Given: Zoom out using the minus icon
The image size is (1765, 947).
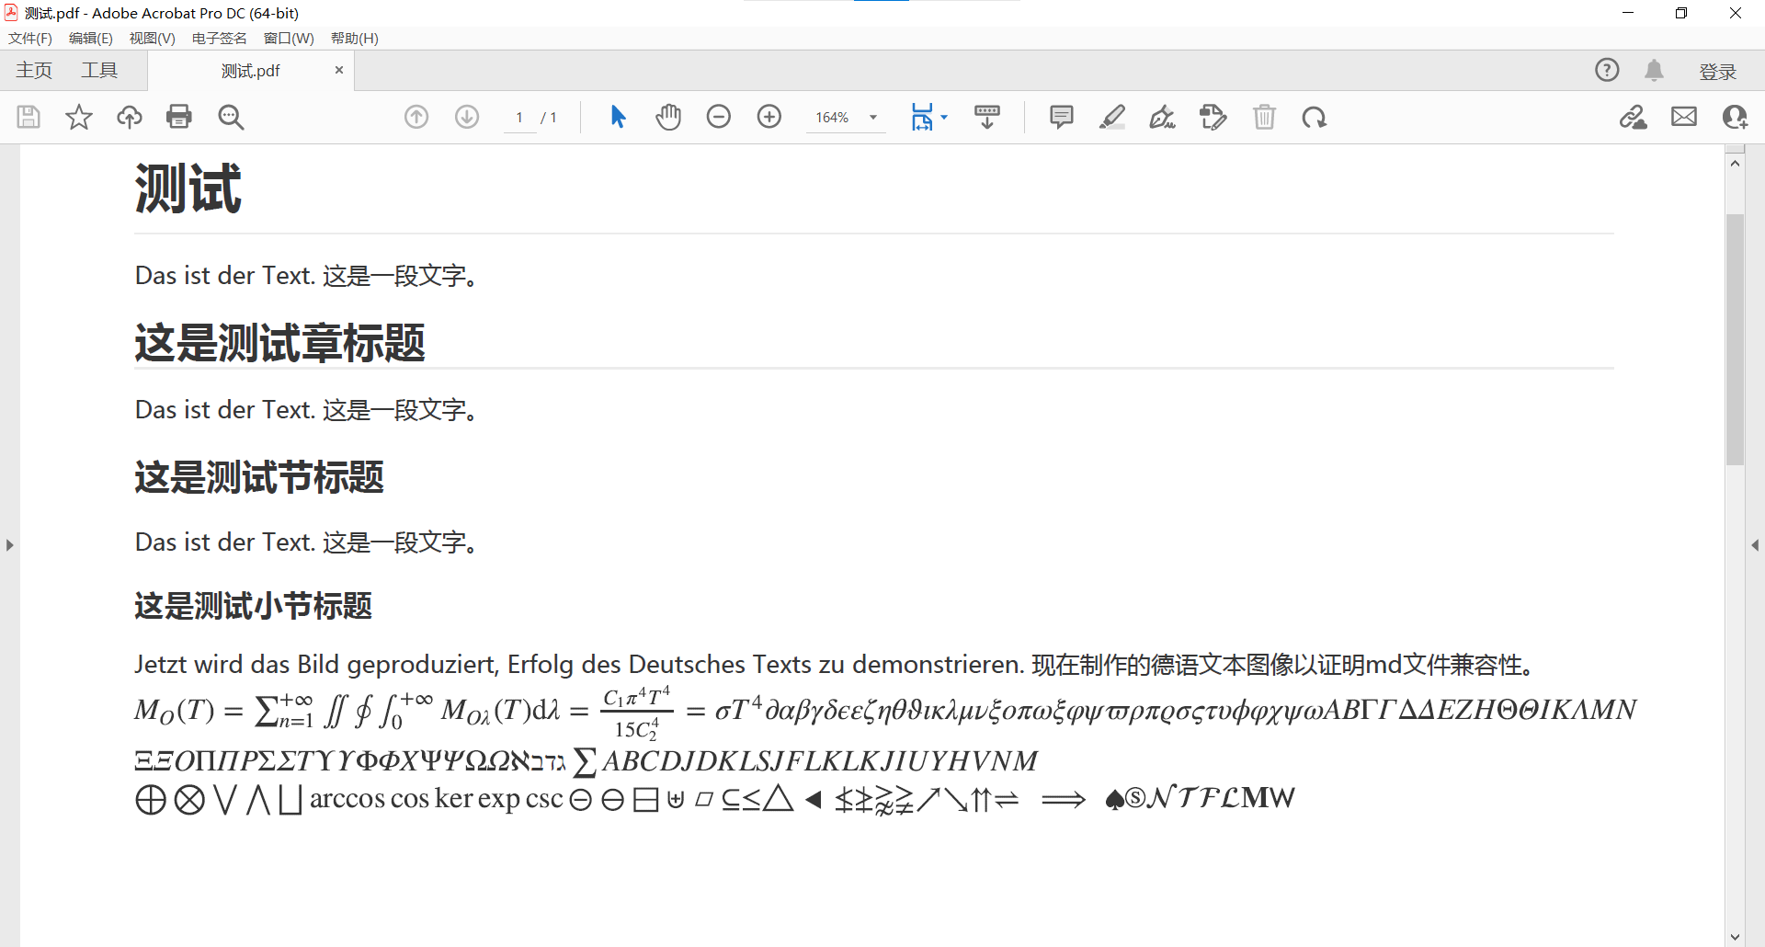Looking at the screenshot, I should pos(719,117).
